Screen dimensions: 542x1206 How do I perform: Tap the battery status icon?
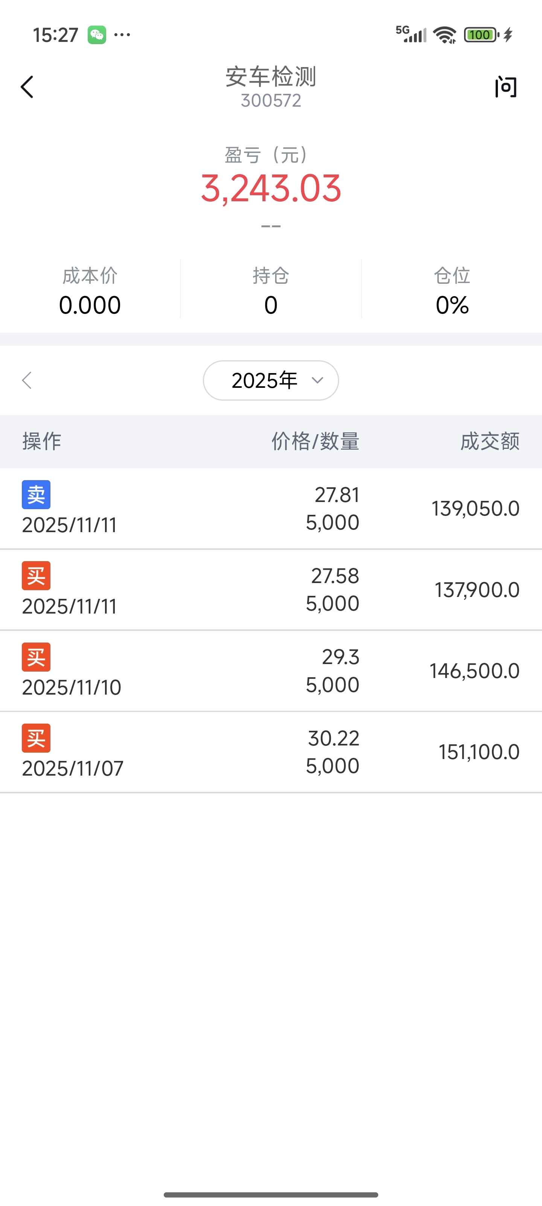pyautogui.click(x=481, y=35)
